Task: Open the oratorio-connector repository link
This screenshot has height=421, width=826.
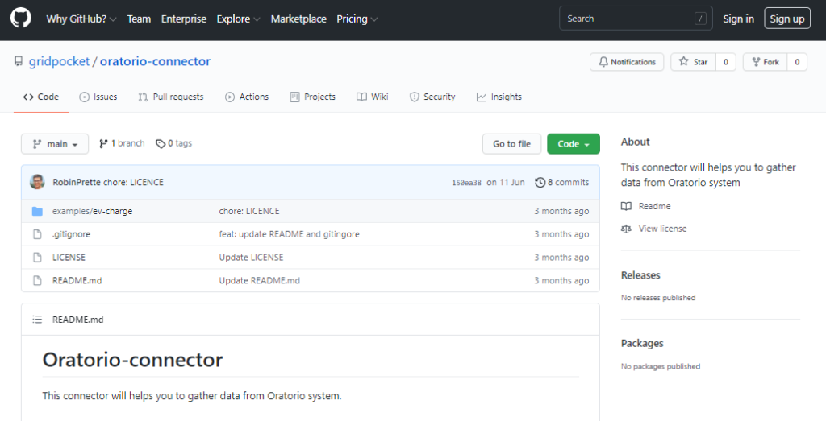Action: coord(155,61)
